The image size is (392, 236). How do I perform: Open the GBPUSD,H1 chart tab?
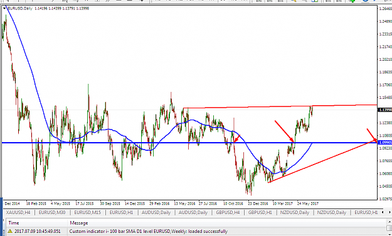[260, 213]
